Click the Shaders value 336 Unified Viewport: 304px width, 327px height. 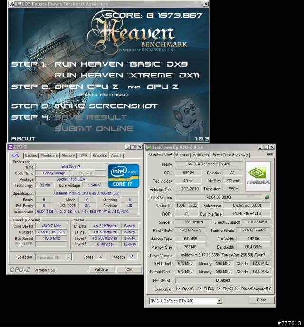coord(193,222)
